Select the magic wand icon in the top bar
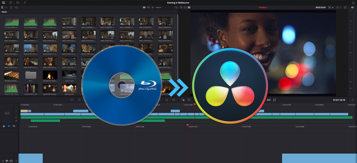This screenshot has height=163, width=357. (x=25, y=2)
